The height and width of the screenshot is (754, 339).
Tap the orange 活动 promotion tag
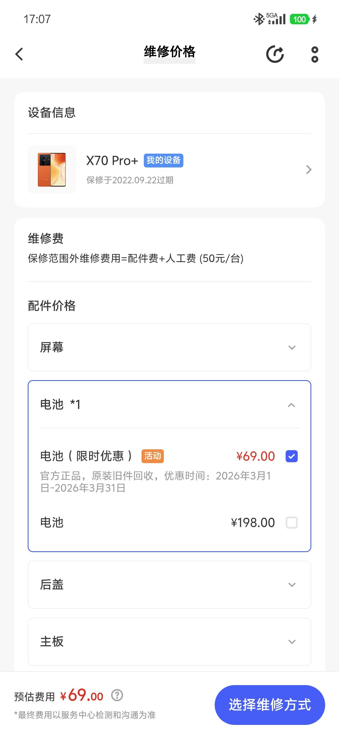tap(153, 456)
